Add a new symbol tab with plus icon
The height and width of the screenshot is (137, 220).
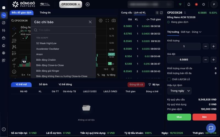[87, 4]
